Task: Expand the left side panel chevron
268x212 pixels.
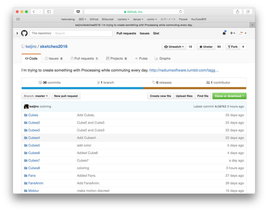Action: (x=17, y=33)
